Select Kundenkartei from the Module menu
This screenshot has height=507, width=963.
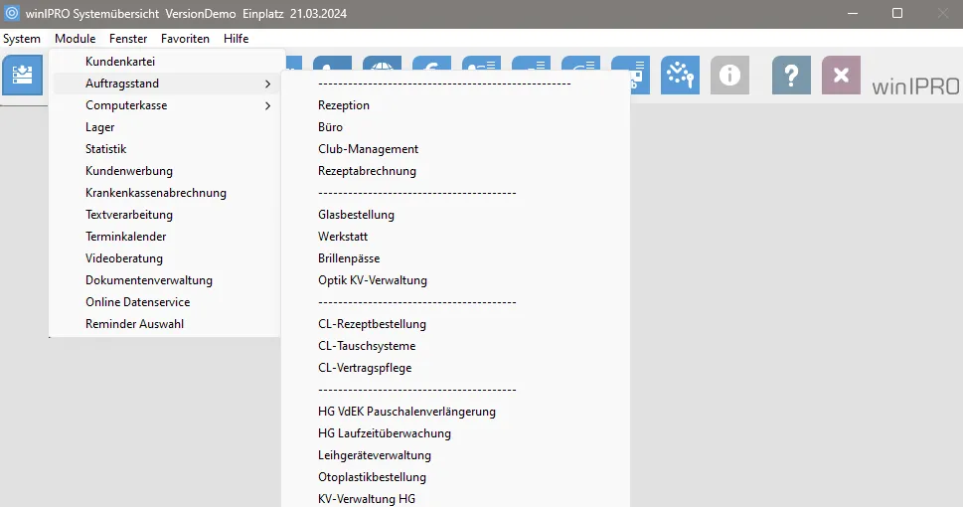(x=120, y=62)
